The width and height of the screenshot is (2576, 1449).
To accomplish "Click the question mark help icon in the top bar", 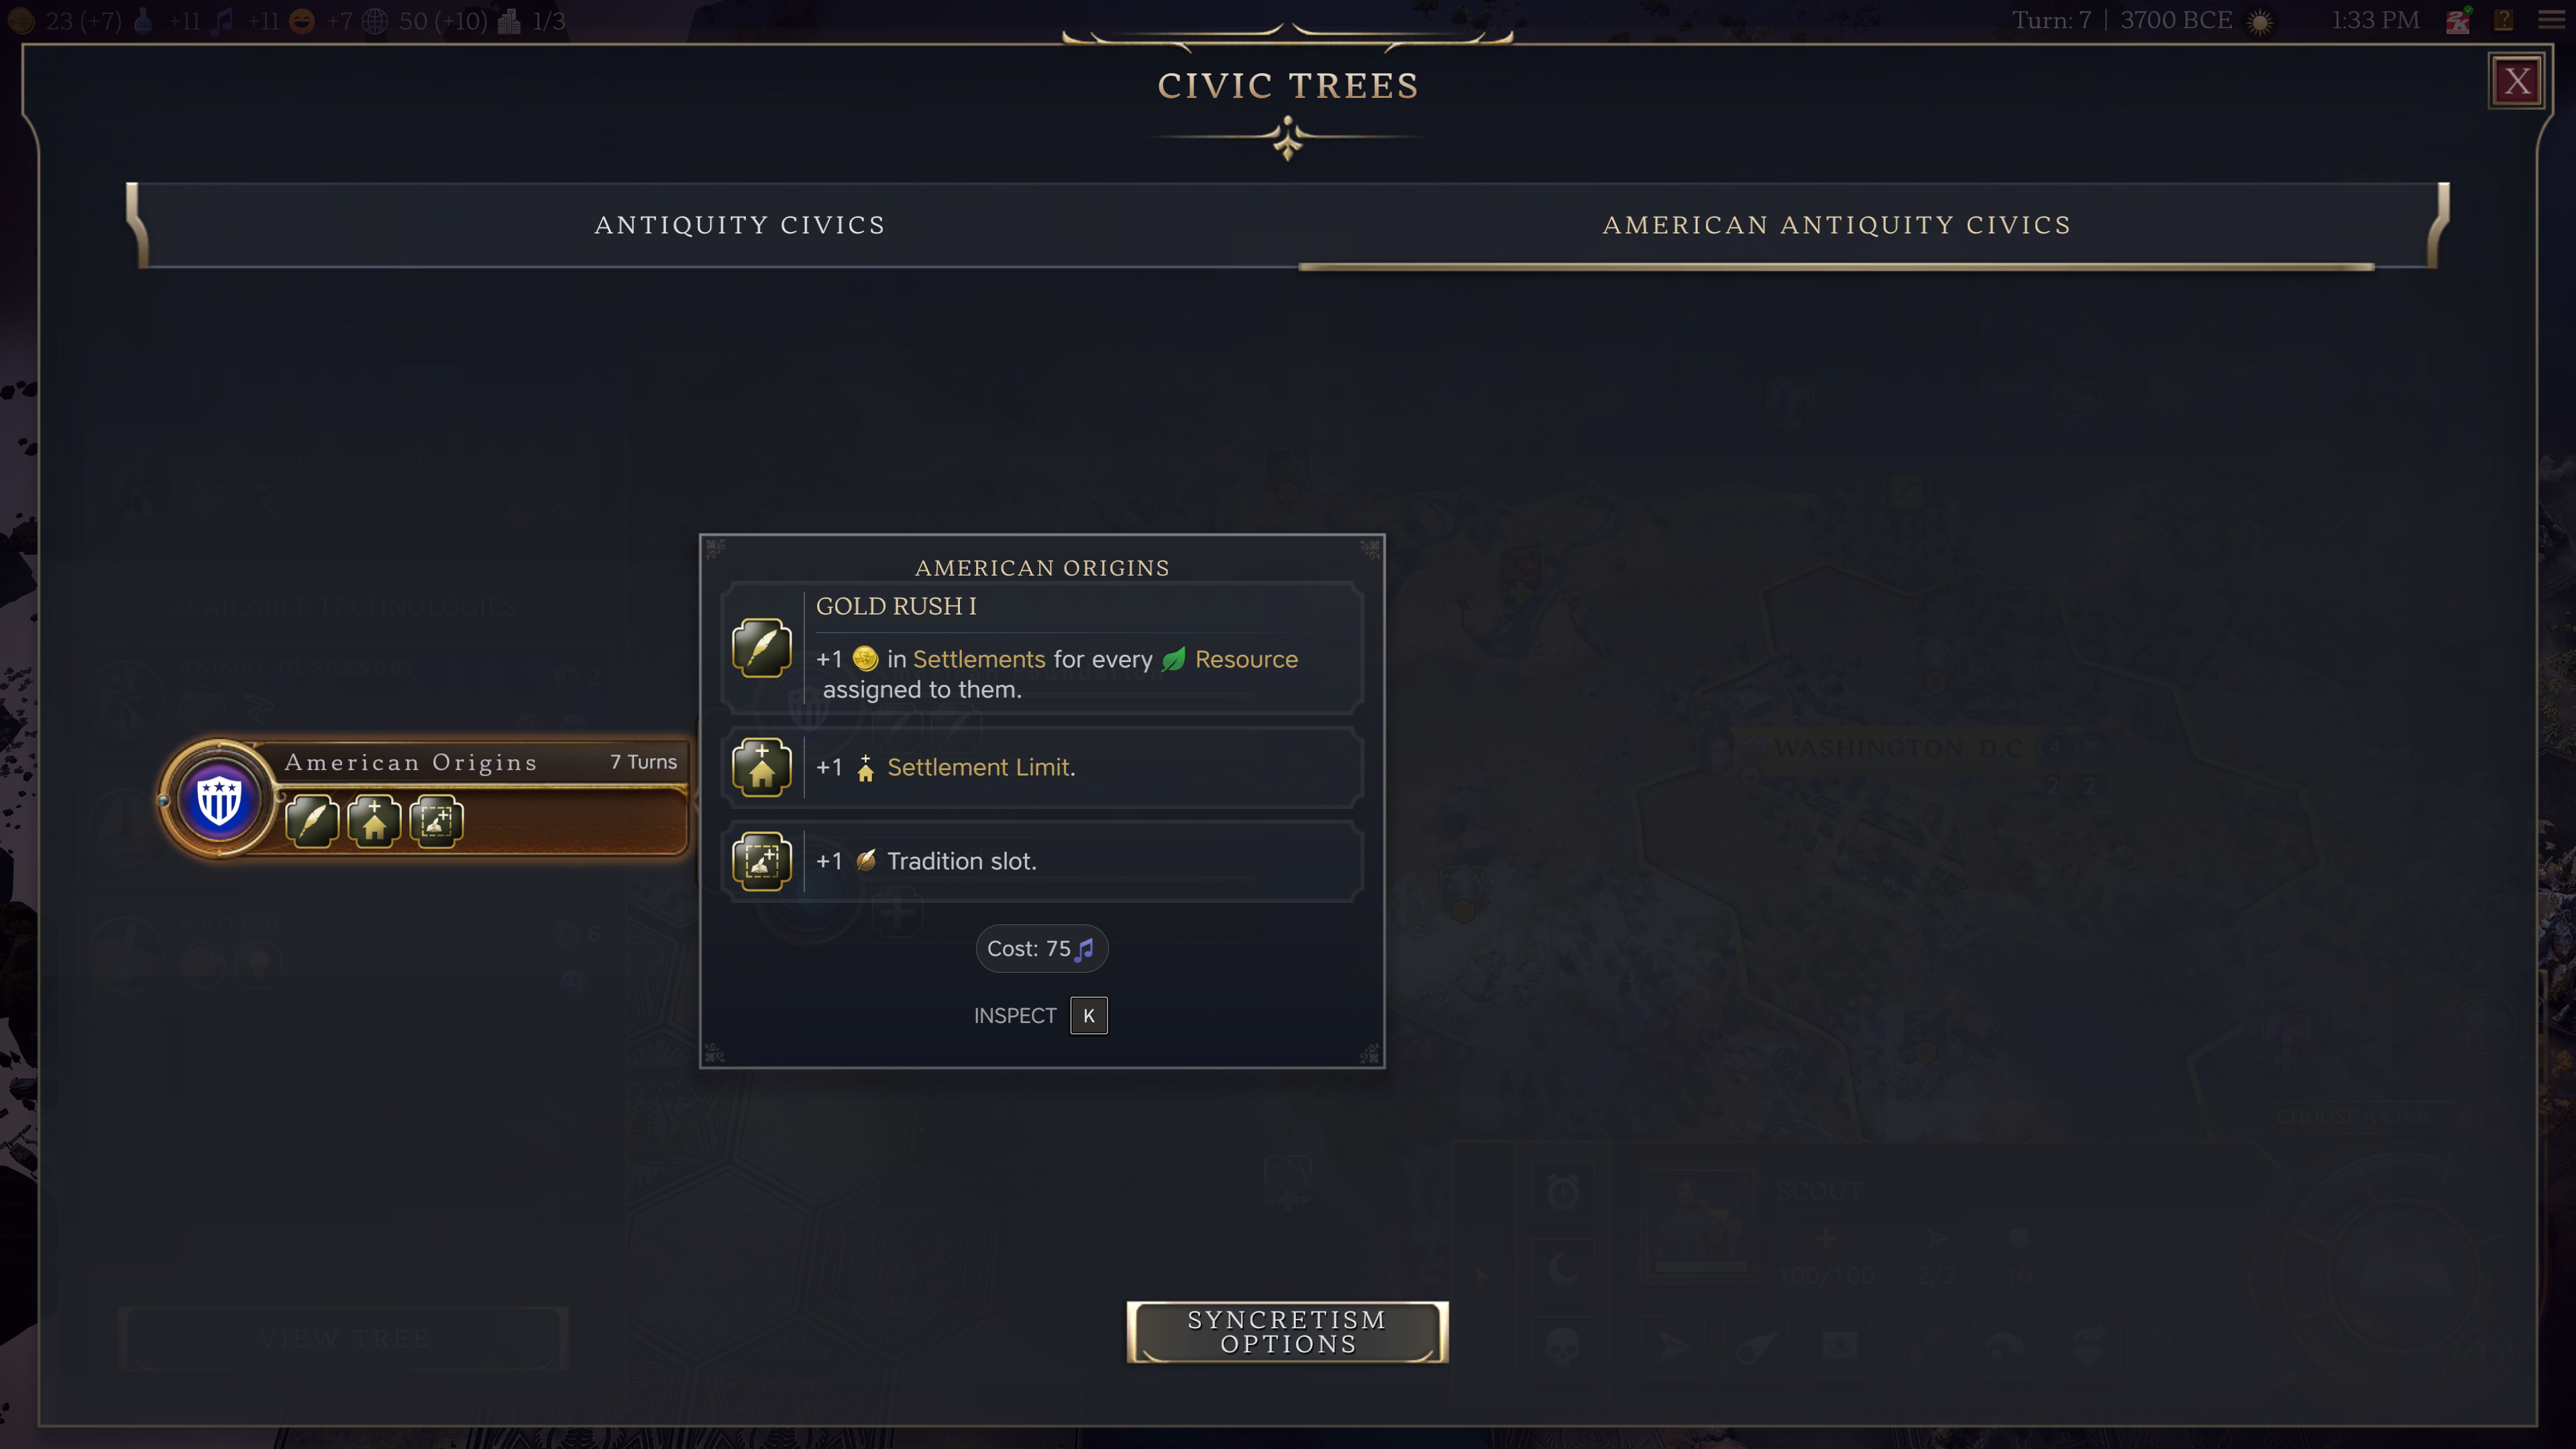I will 2504,20.
